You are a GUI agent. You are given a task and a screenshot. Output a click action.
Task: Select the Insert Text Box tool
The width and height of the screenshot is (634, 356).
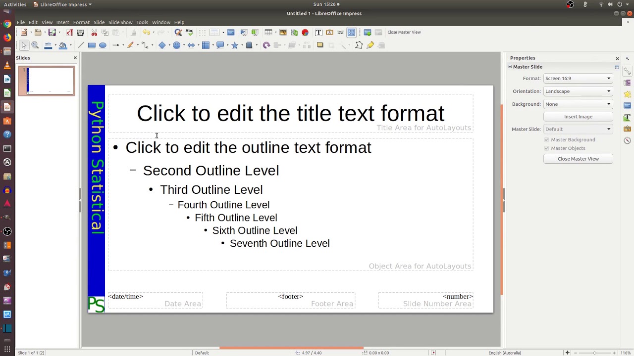[318, 32]
